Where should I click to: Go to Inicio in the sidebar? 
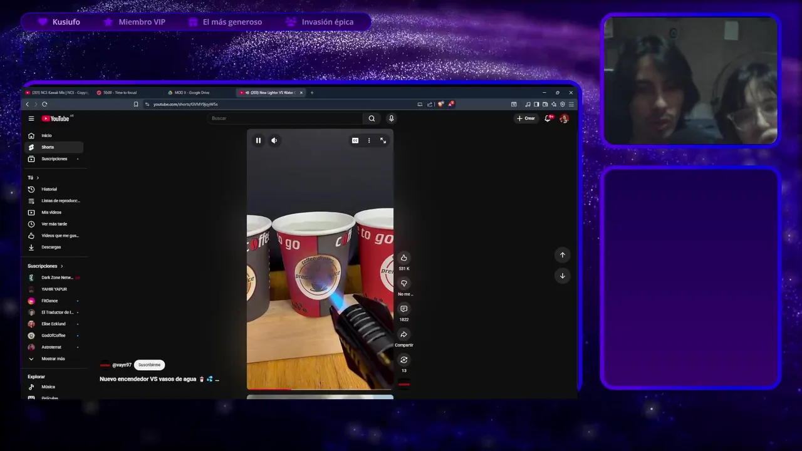coord(53,135)
